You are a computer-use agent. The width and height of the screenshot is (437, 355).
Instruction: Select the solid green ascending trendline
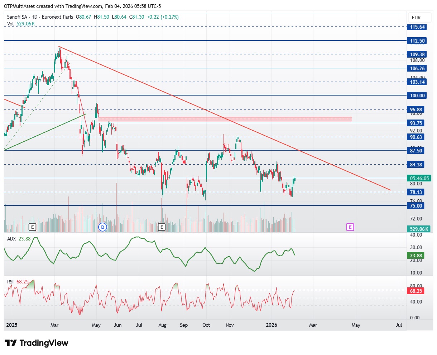(45, 132)
